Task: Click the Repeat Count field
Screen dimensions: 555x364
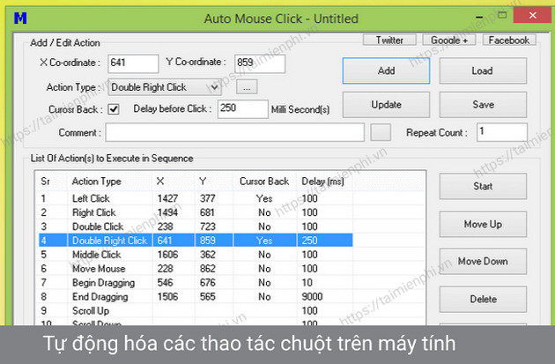Action: [502, 132]
